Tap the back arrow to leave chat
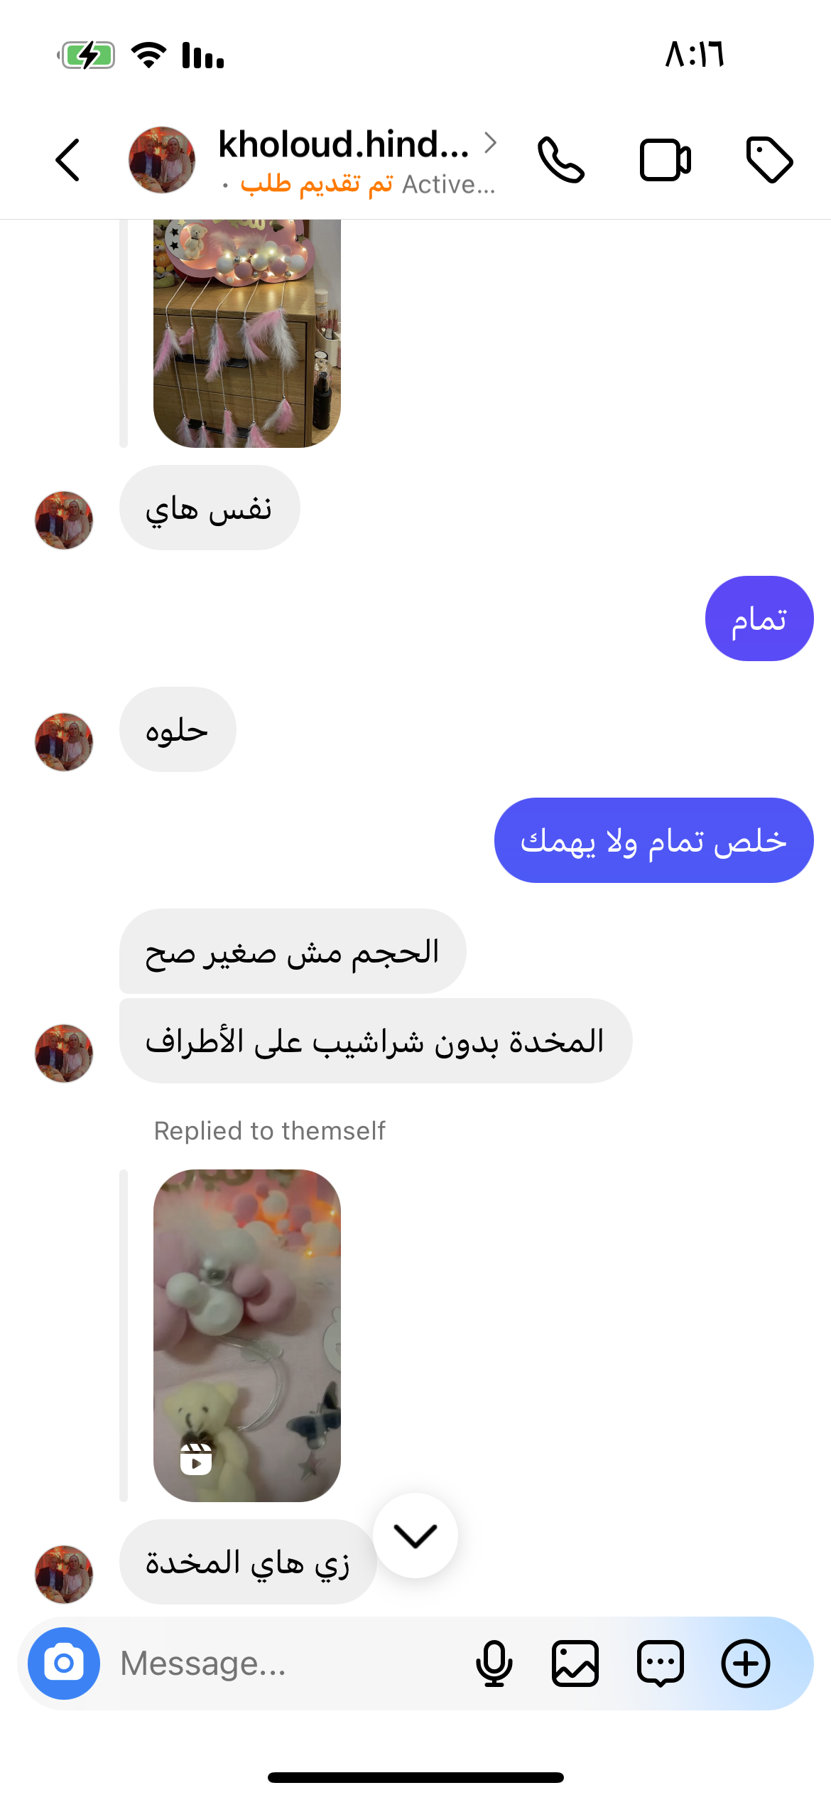The width and height of the screenshot is (831, 1800). (x=67, y=160)
